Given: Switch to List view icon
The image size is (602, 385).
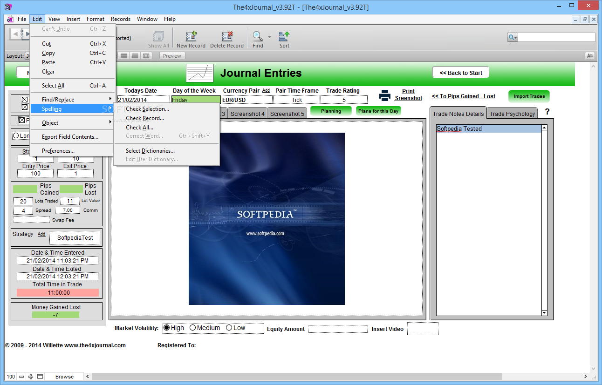Looking at the screenshot, I should tap(135, 56).
